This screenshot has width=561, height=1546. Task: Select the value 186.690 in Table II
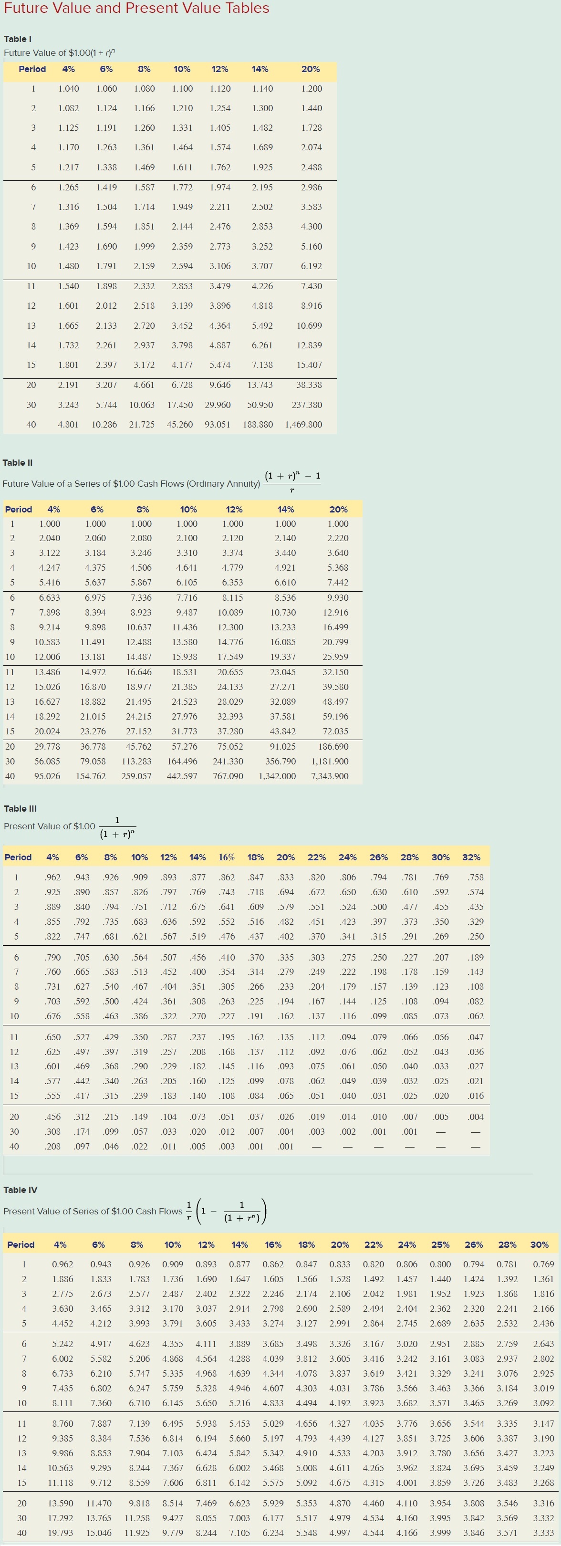[x=333, y=747]
